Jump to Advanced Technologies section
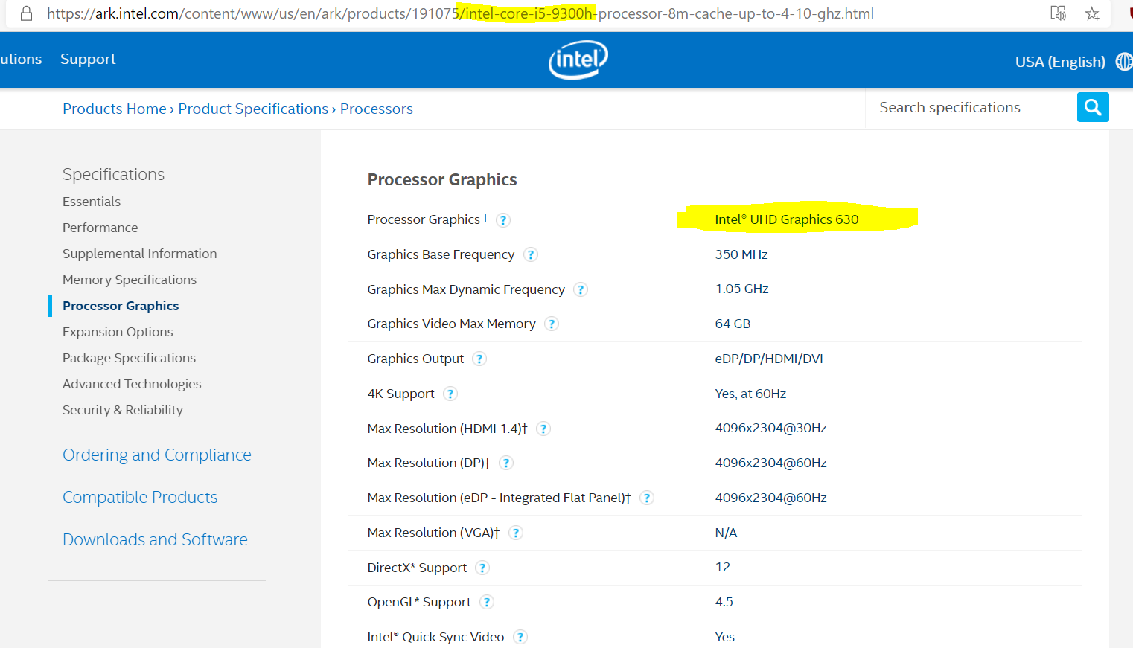 click(x=132, y=384)
